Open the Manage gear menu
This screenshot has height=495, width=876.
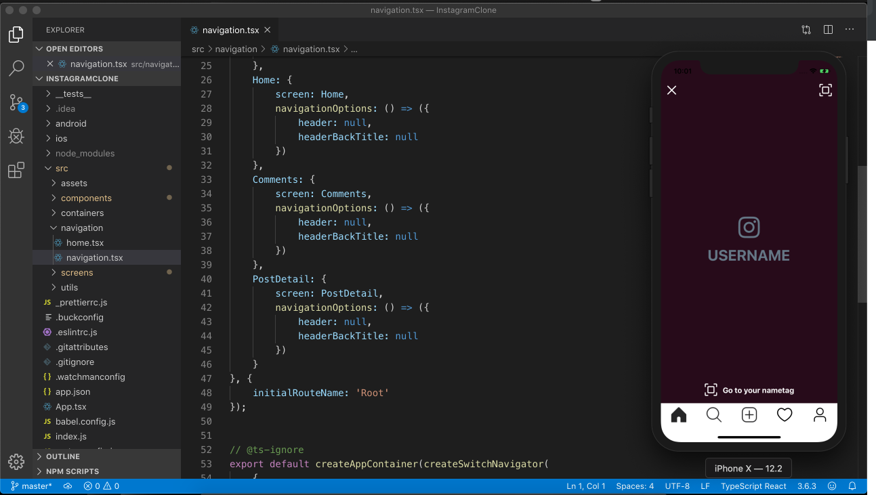[16, 461]
